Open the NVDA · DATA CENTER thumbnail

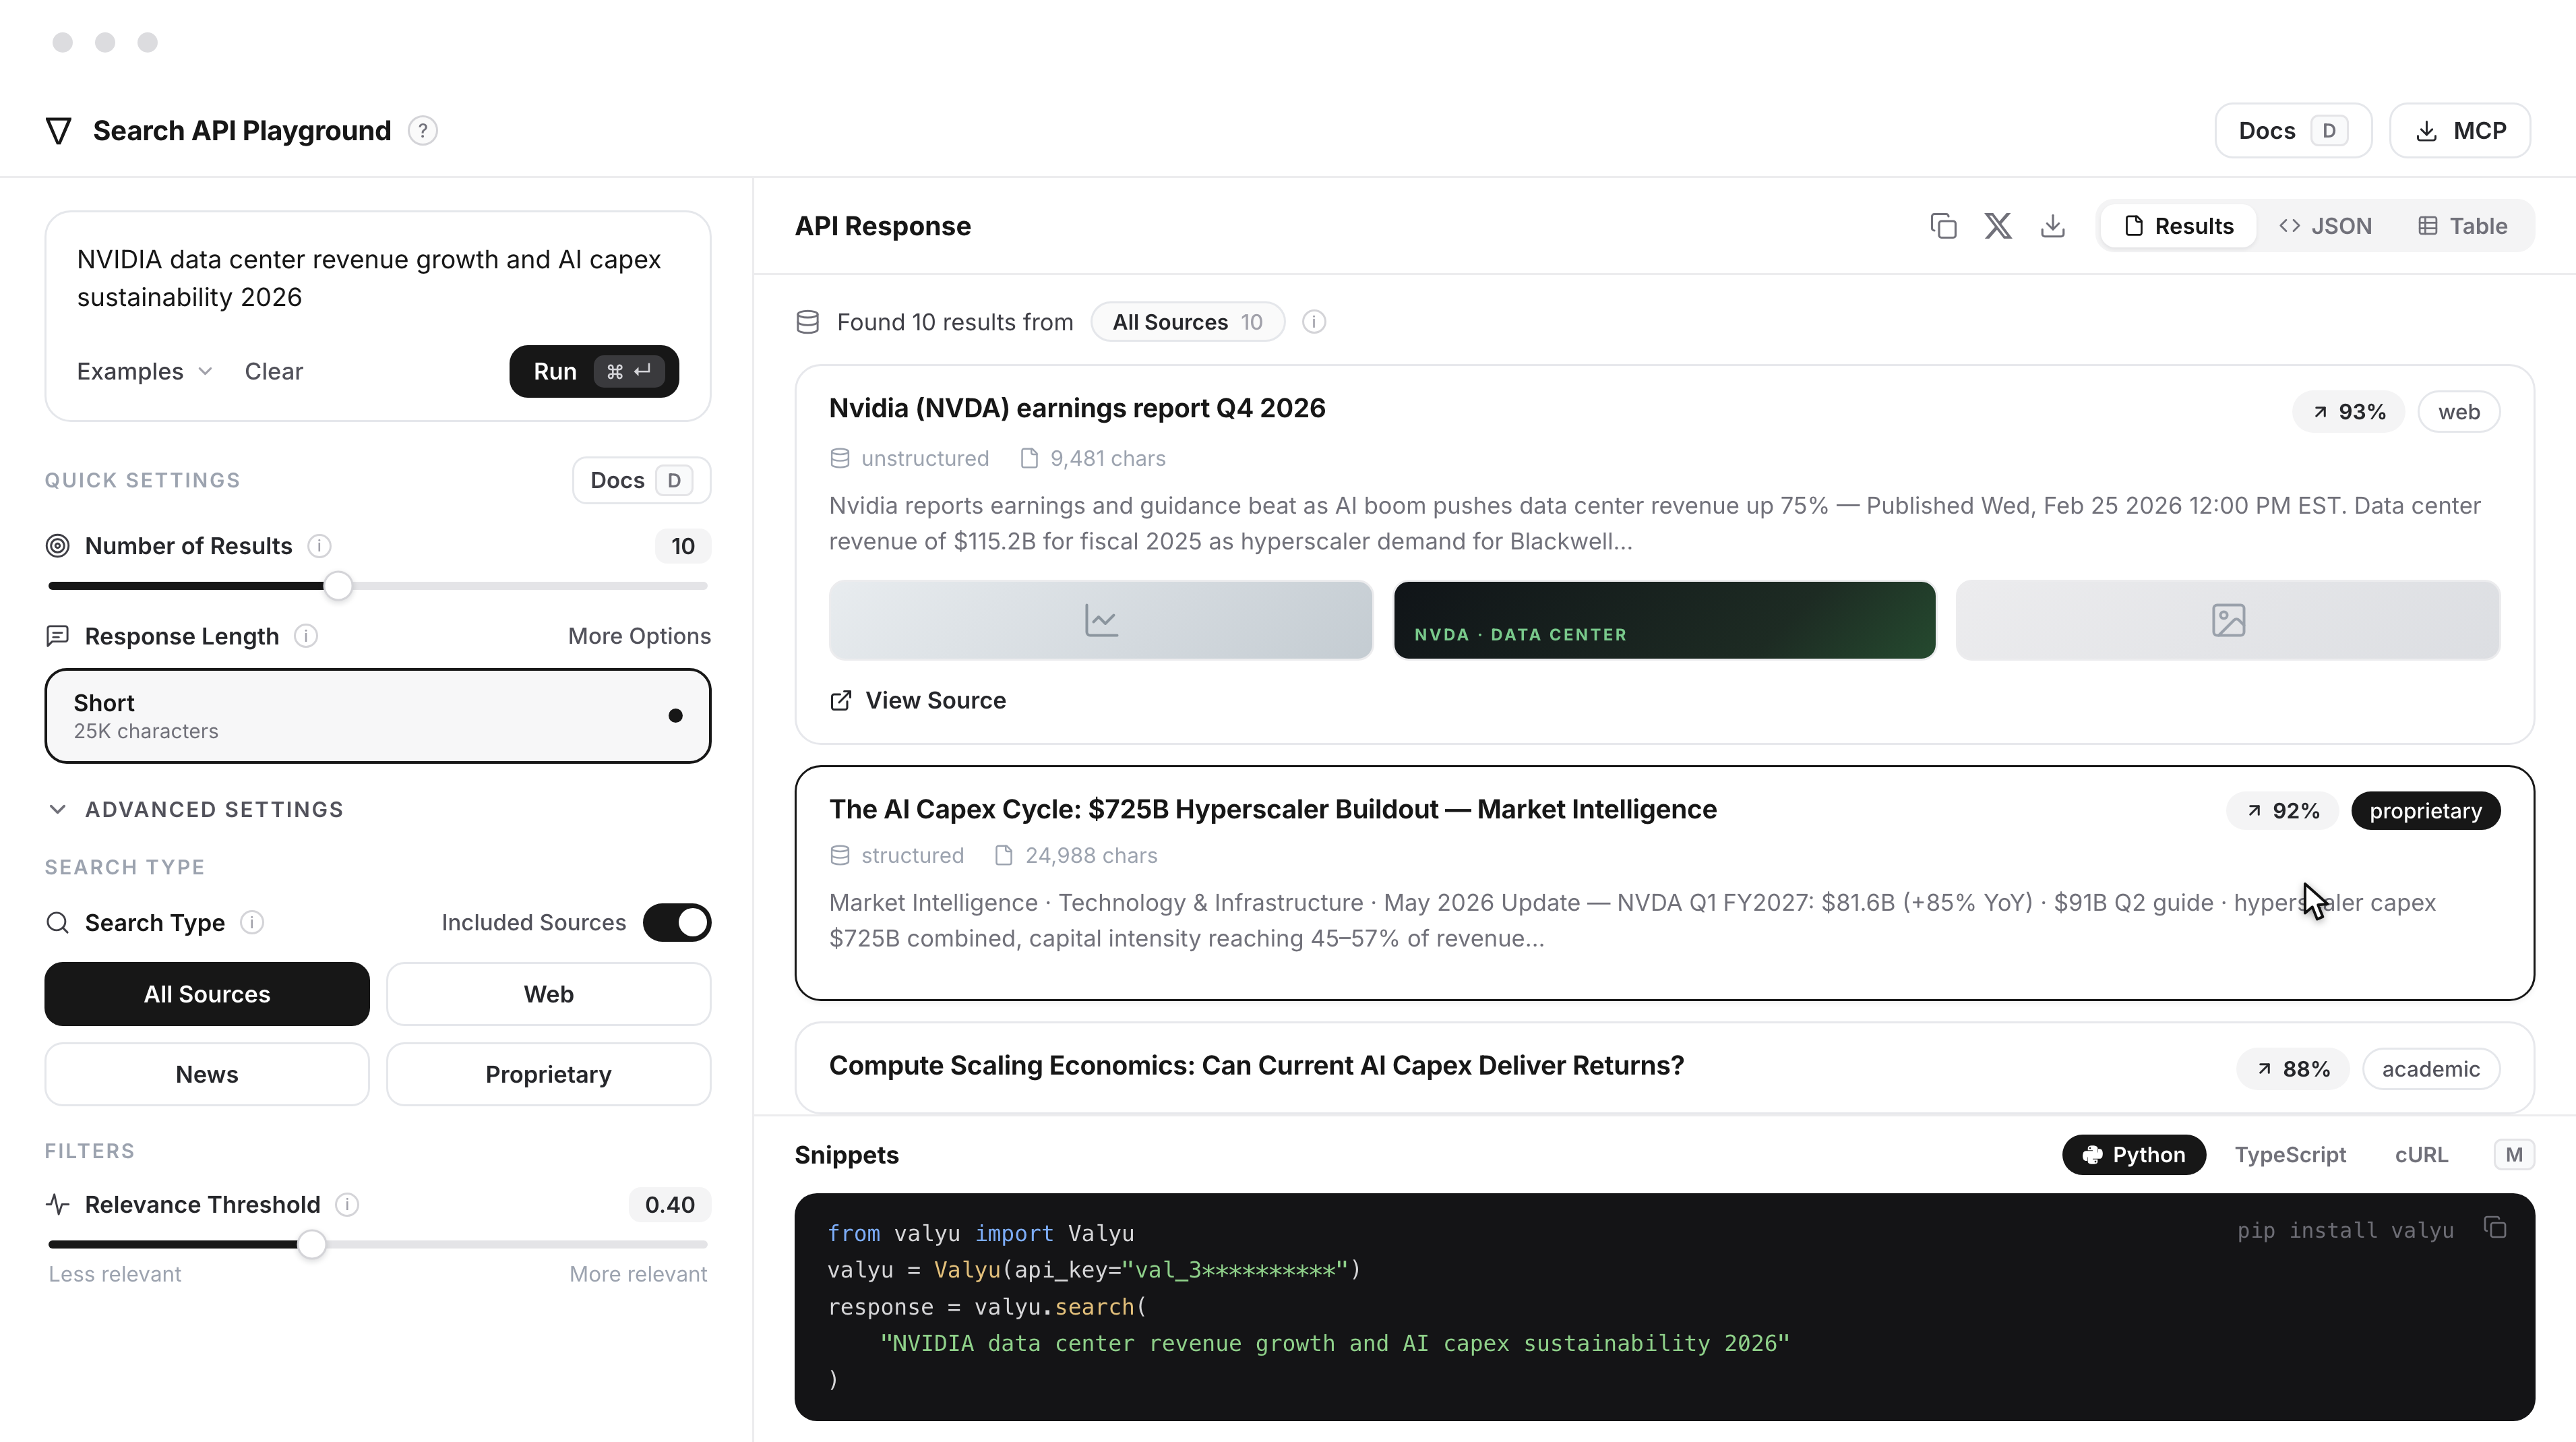pyautogui.click(x=1664, y=620)
